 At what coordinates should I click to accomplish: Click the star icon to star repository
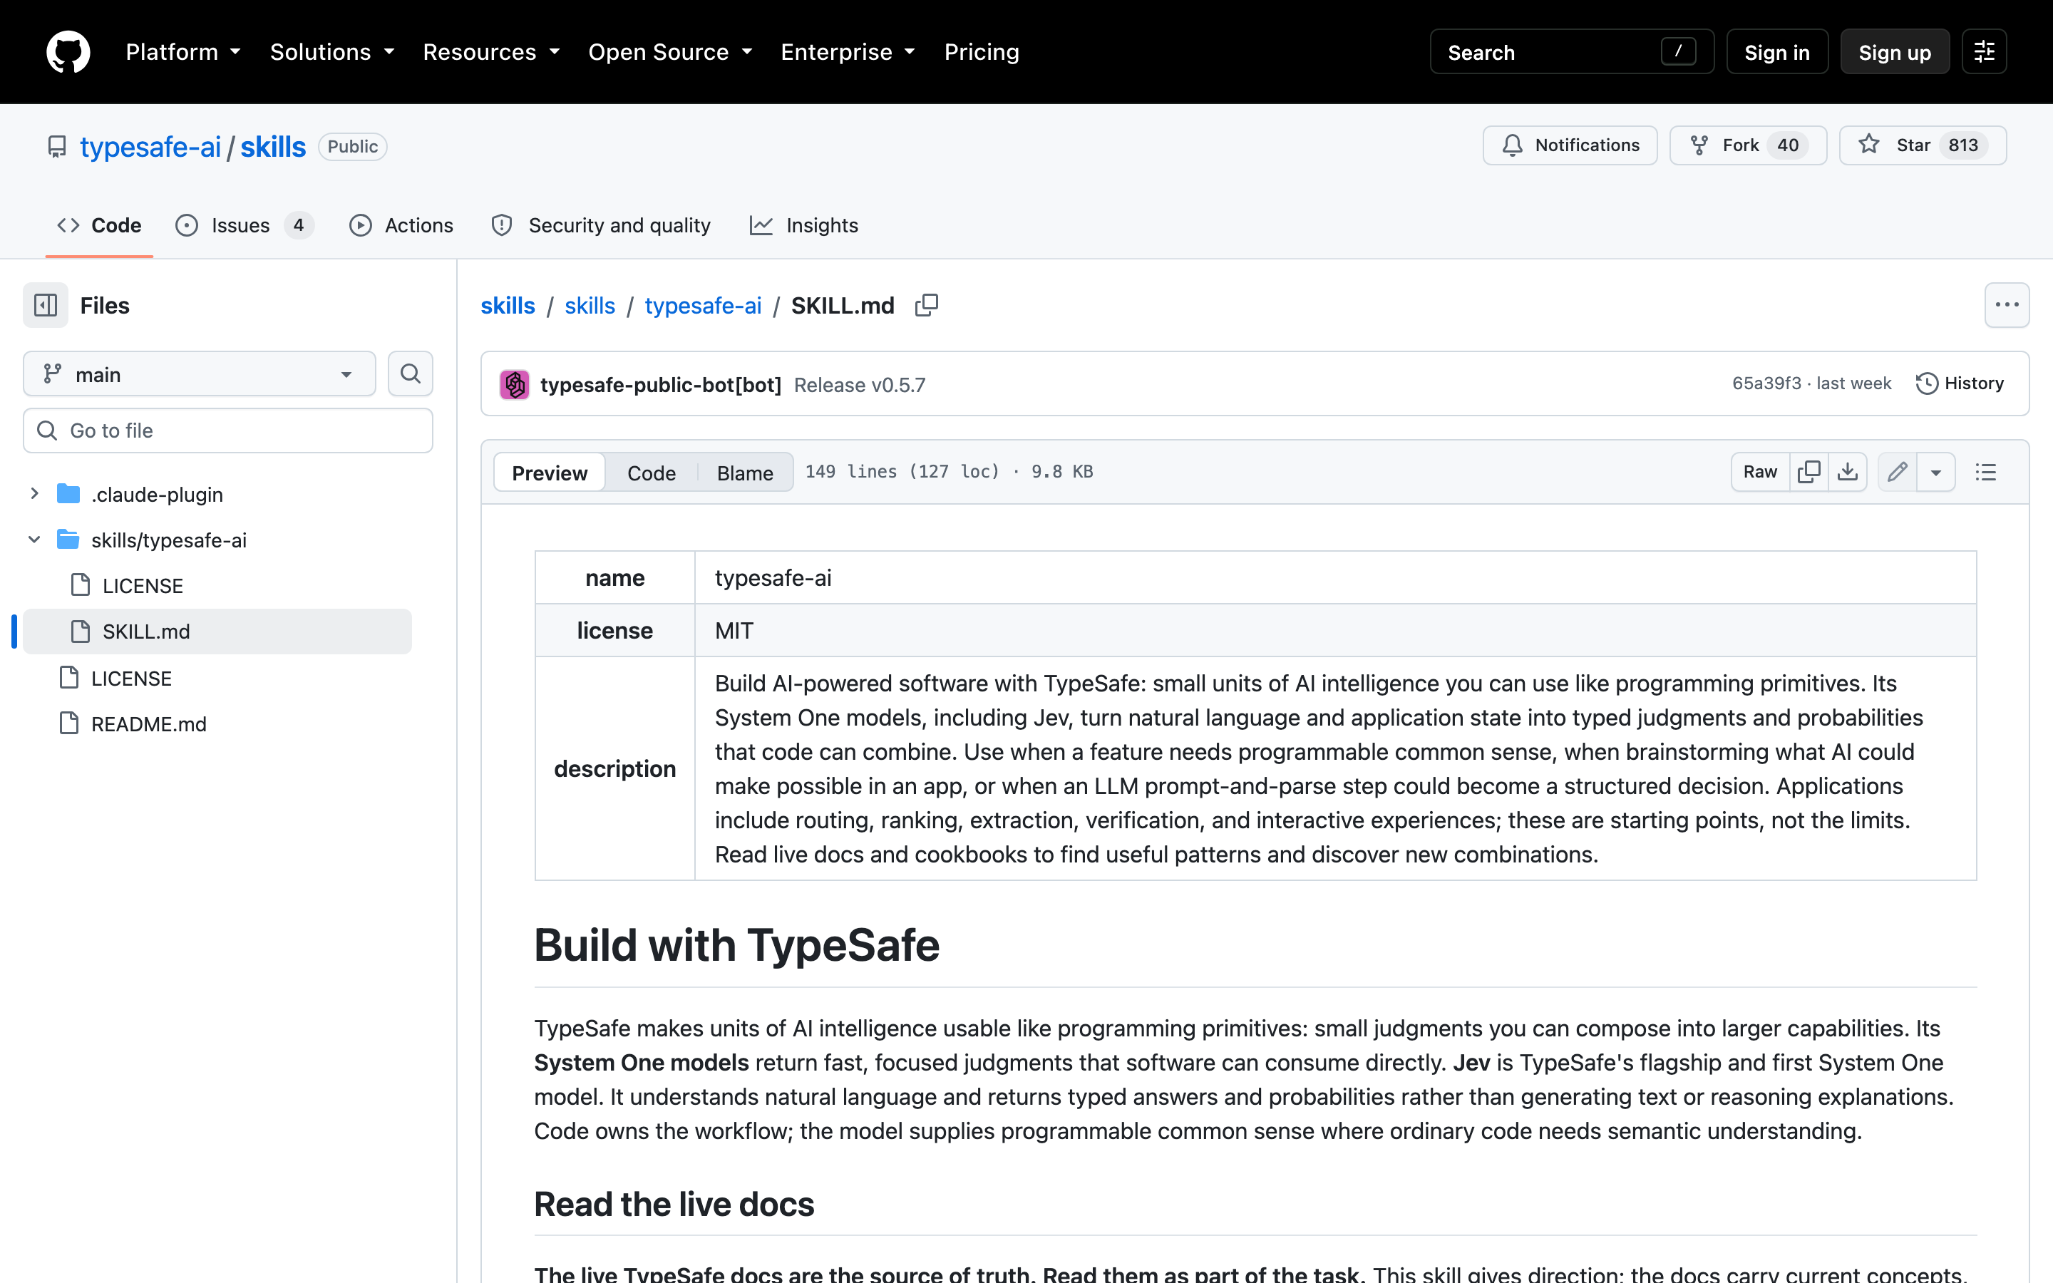coord(1869,145)
